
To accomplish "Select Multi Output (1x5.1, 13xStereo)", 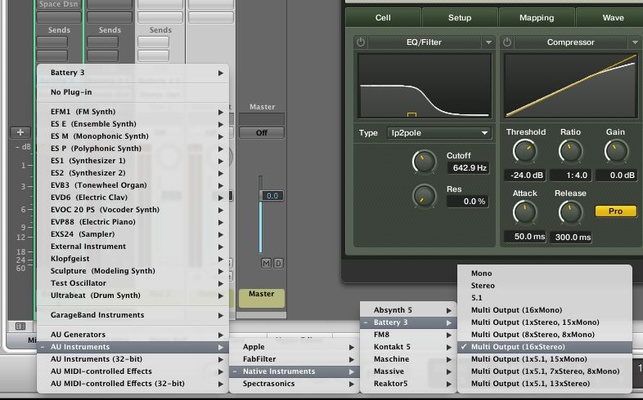I will tap(545, 384).
